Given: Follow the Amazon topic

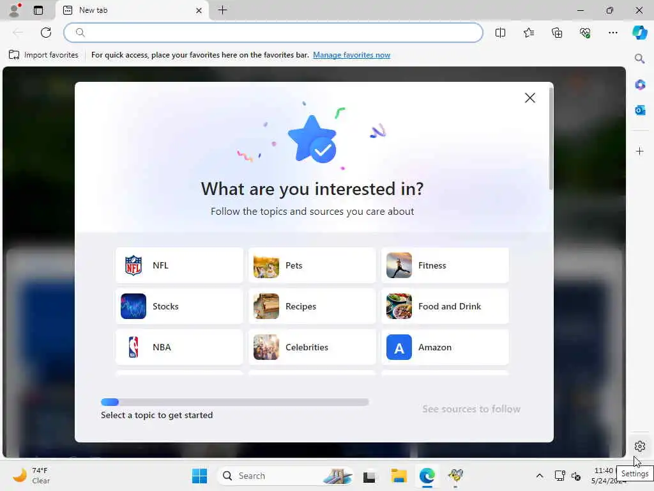Looking at the screenshot, I should coord(445,347).
